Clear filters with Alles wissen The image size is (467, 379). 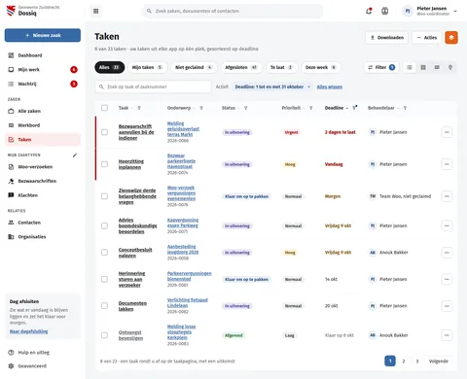pyautogui.click(x=330, y=86)
